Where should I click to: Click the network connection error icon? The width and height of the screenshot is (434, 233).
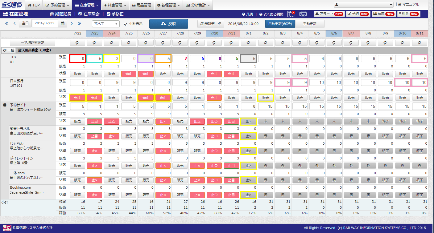(x=291, y=14)
